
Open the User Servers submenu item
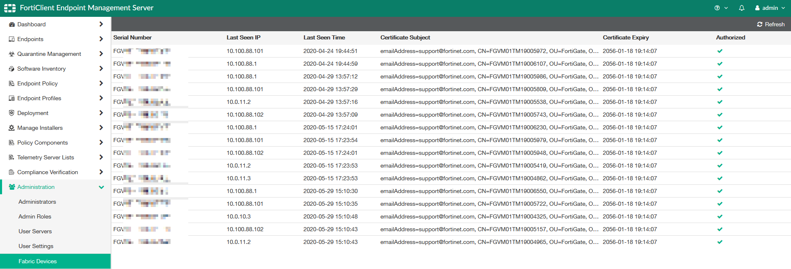coord(35,231)
